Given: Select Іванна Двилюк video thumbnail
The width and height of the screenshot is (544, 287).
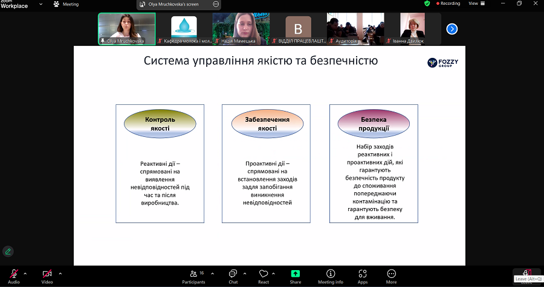Looking at the screenshot, I should [x=412, y=29].
